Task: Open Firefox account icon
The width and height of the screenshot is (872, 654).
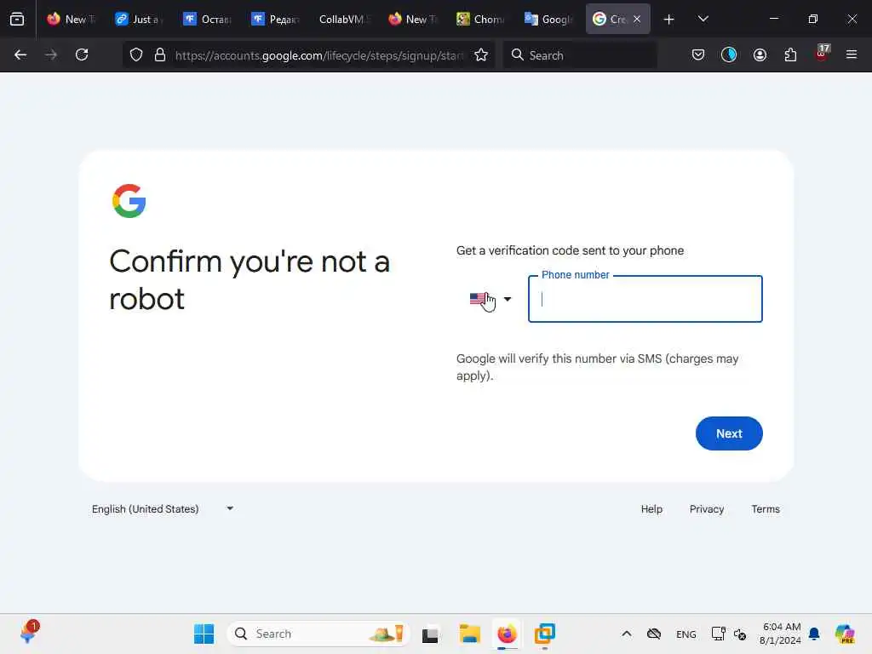Action: tap(760, 55)
